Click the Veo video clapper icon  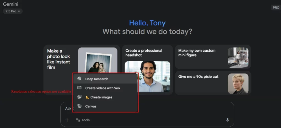click(79, 88)
